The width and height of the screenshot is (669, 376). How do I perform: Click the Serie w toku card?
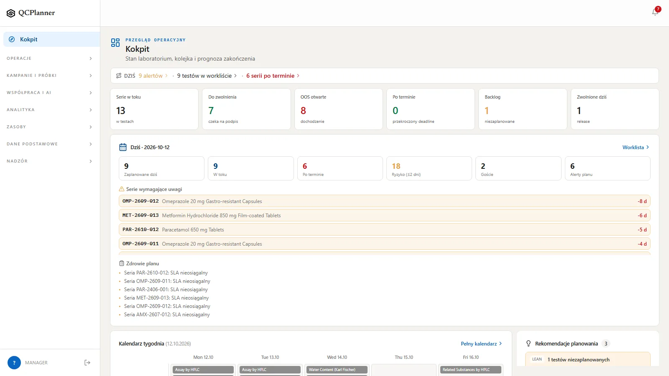pyautogui.click(x=154, y=109)
